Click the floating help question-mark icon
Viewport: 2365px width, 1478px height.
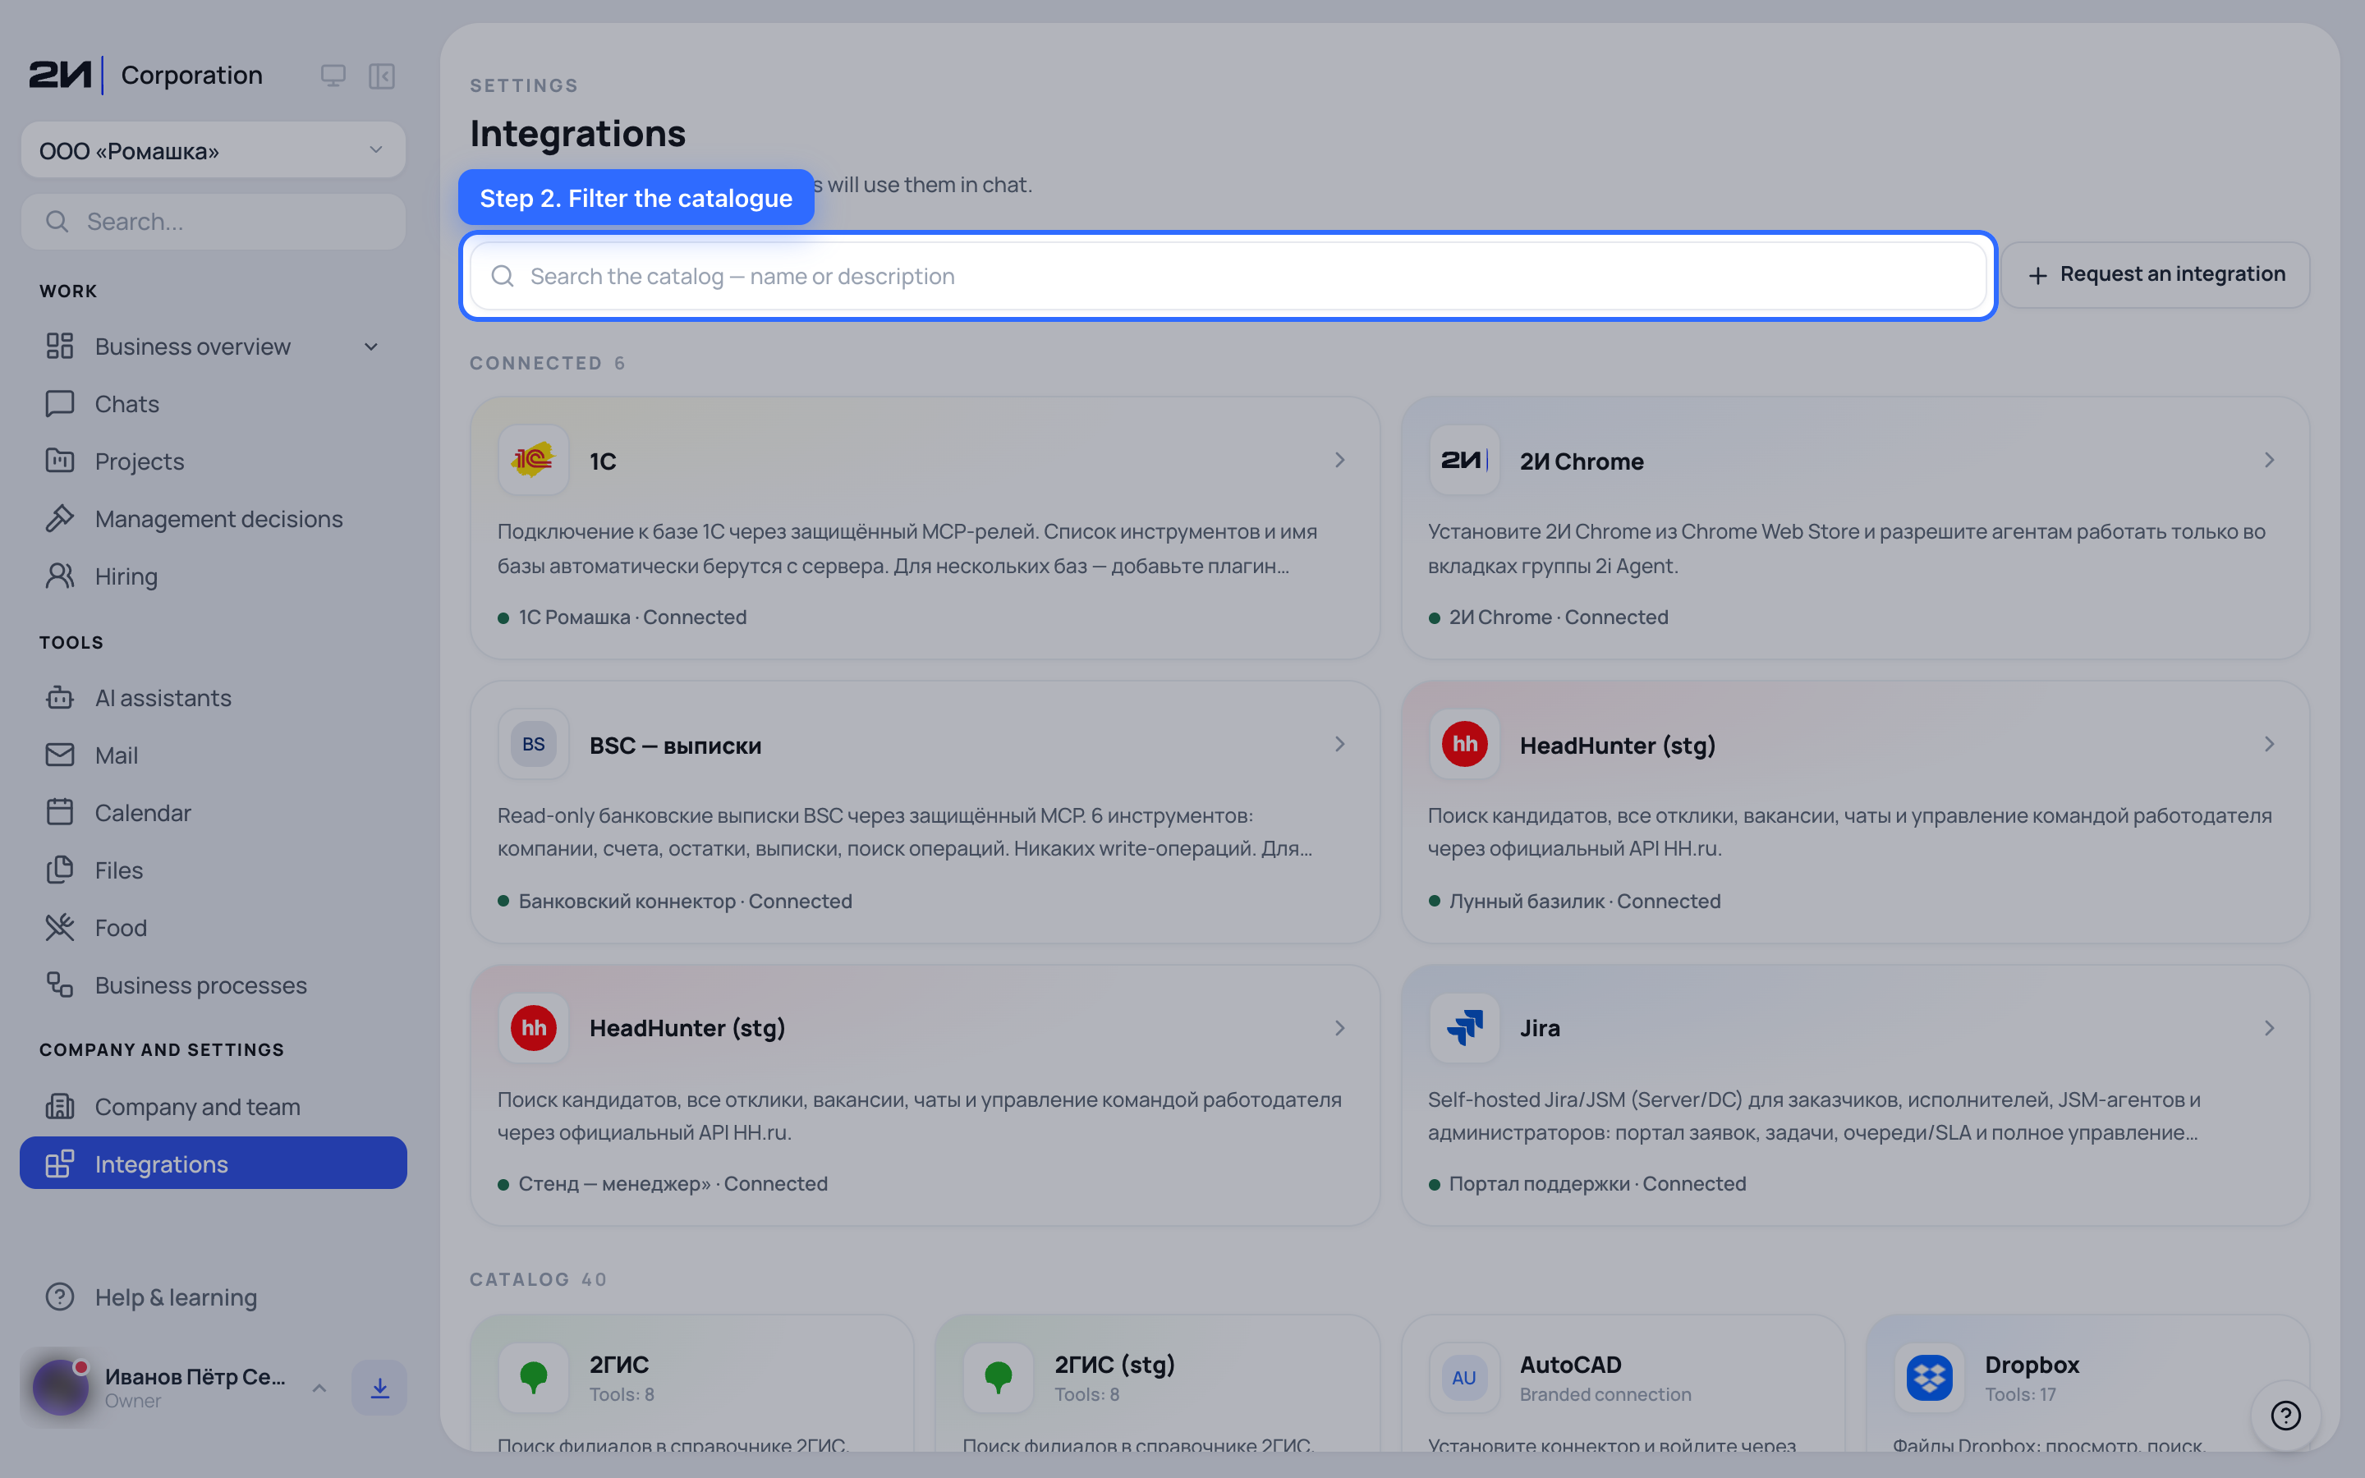coord(2285,1415)
